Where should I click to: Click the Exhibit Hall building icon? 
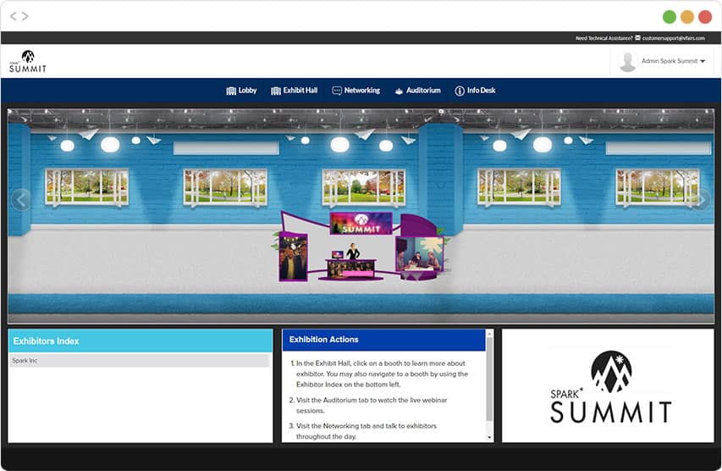coord(276,91)
